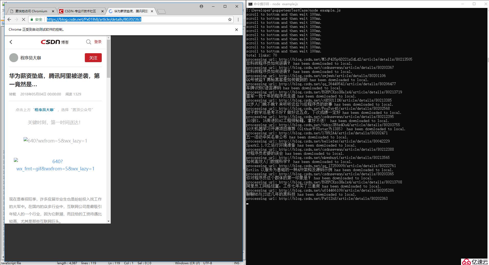Click the 关键时刻，第一时间送达 text
The image size is (489, 265).
(x=54, y=123)
